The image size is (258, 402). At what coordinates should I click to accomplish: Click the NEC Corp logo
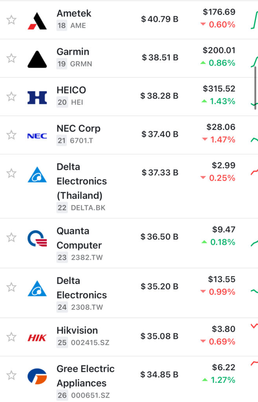37,136
